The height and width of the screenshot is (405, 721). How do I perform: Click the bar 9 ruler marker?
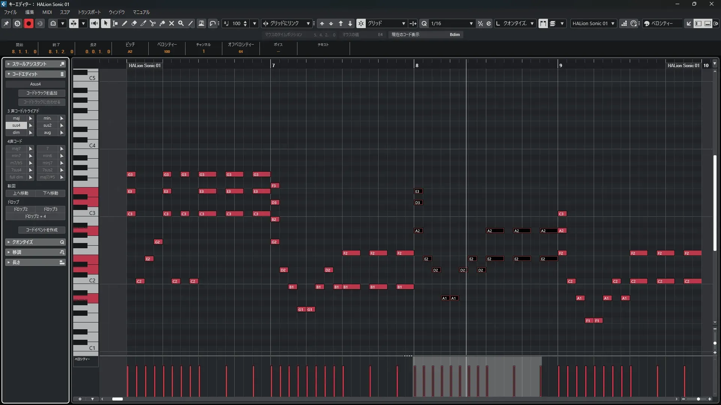point(560,65)
